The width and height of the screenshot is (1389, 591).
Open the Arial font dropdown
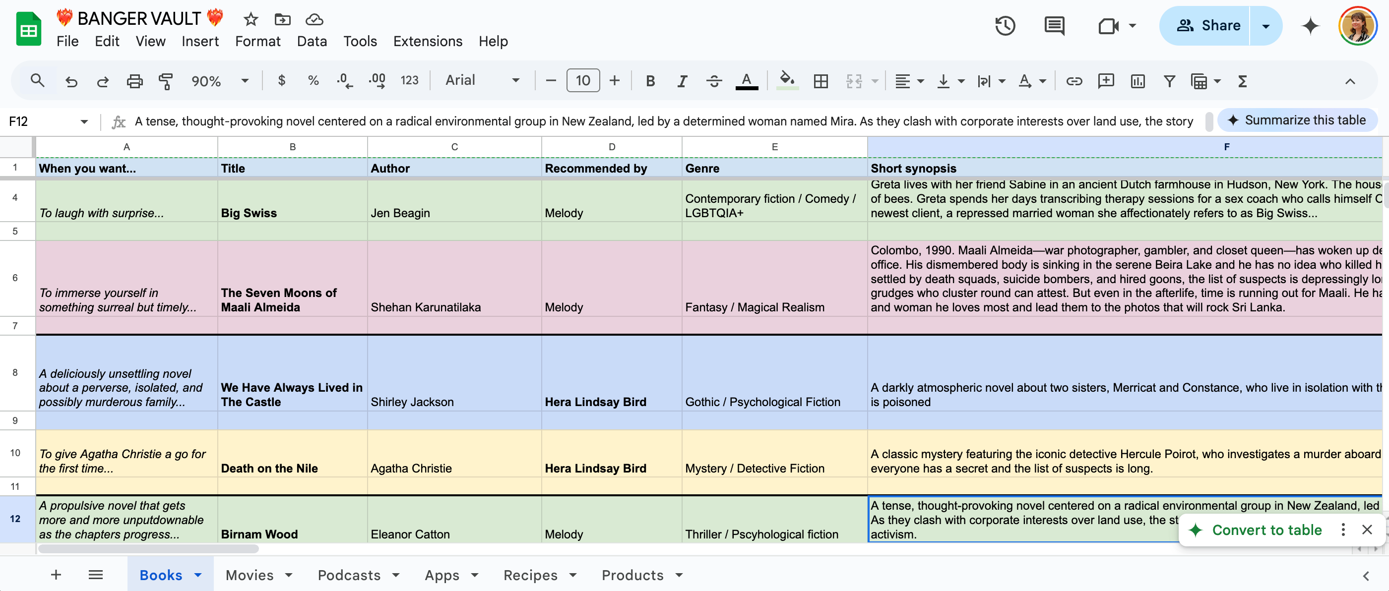point(482,81)
